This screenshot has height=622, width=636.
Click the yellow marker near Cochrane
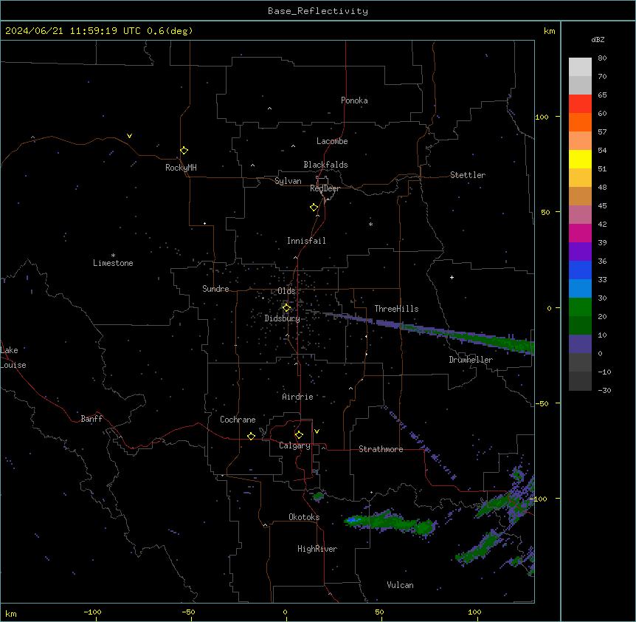(x=251, y=436)
